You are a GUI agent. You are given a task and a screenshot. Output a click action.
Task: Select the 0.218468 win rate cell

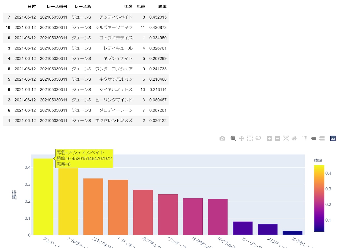point(158,79)
